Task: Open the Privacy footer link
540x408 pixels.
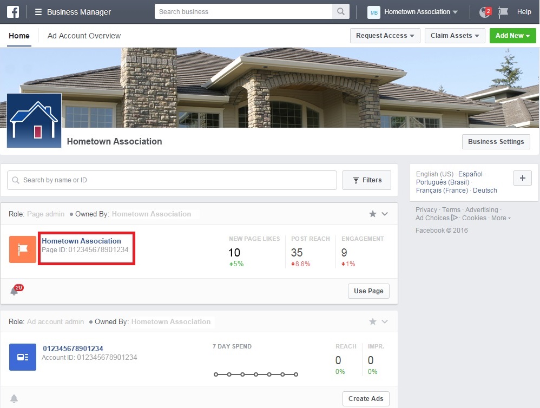Action: [426, 209]
